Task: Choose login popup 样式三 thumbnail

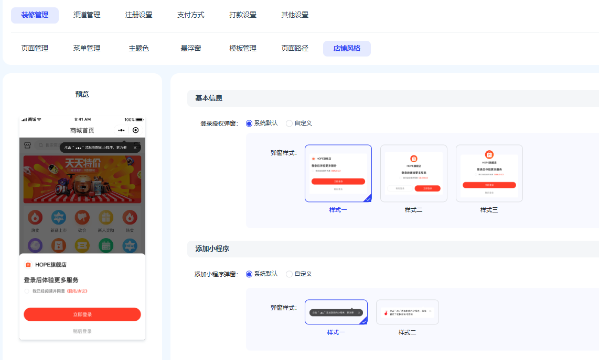Action: 489,173
